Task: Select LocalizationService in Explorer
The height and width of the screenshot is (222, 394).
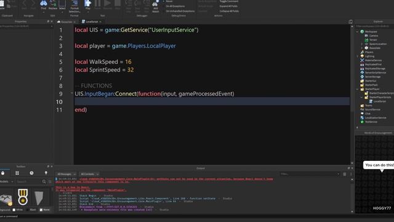Action: (374, 118)
